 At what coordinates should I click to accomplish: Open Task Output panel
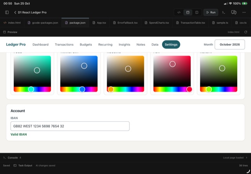[x=25, y=165]
